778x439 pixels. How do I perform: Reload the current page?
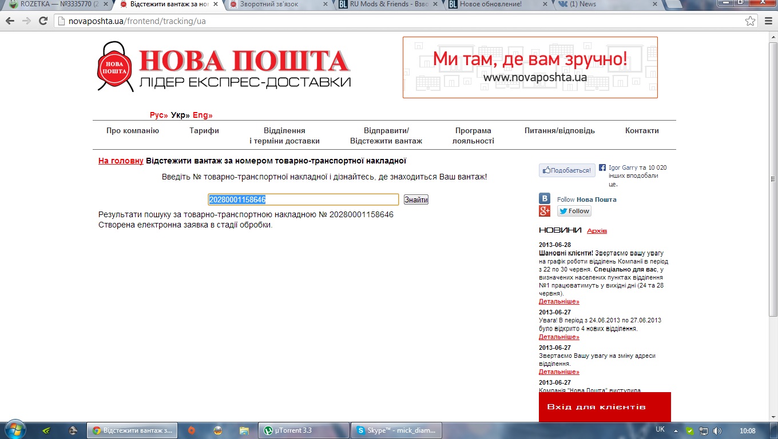pos(43,21)
